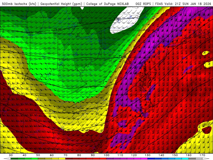The image size is (213, 160).
Task: Click the dark blue legend swatch after 130
Action: pos(151,159)
